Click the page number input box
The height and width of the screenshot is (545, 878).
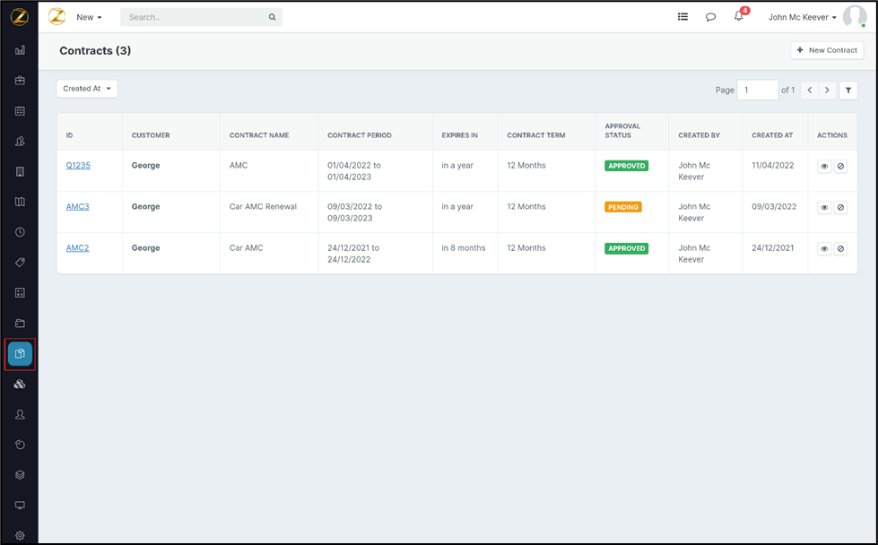point(757,91)
